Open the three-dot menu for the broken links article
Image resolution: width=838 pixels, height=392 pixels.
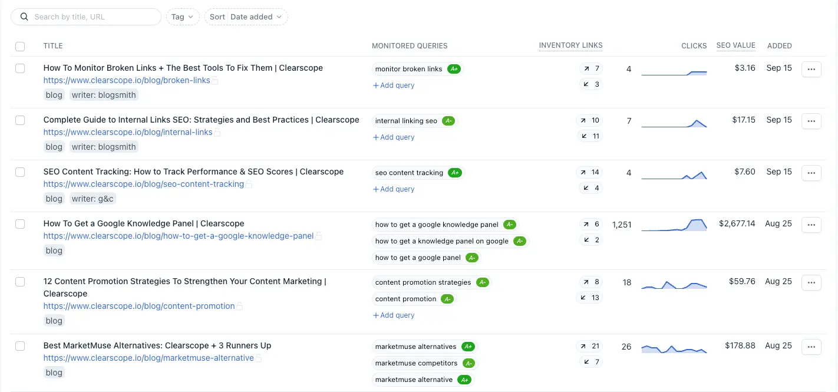pyautogui.click(x=811, y=69)
